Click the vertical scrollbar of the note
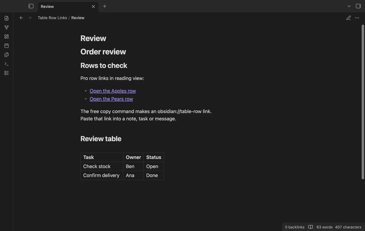This screenshot has width=365, height=231. coord(363,102)
